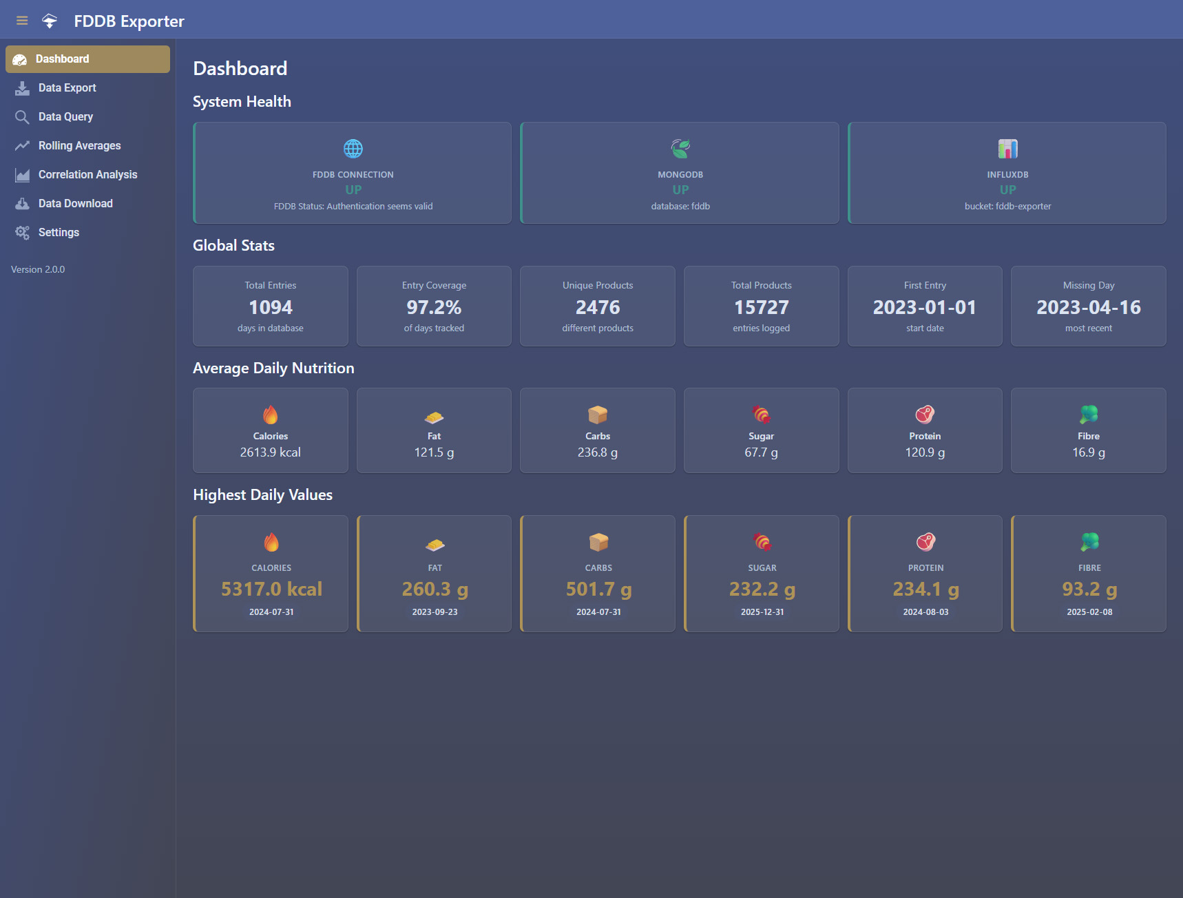Viewport: 1183px width, 898px height.
Task: Click the InfluxDB bar chart icon
Action: click(1007, 149)
